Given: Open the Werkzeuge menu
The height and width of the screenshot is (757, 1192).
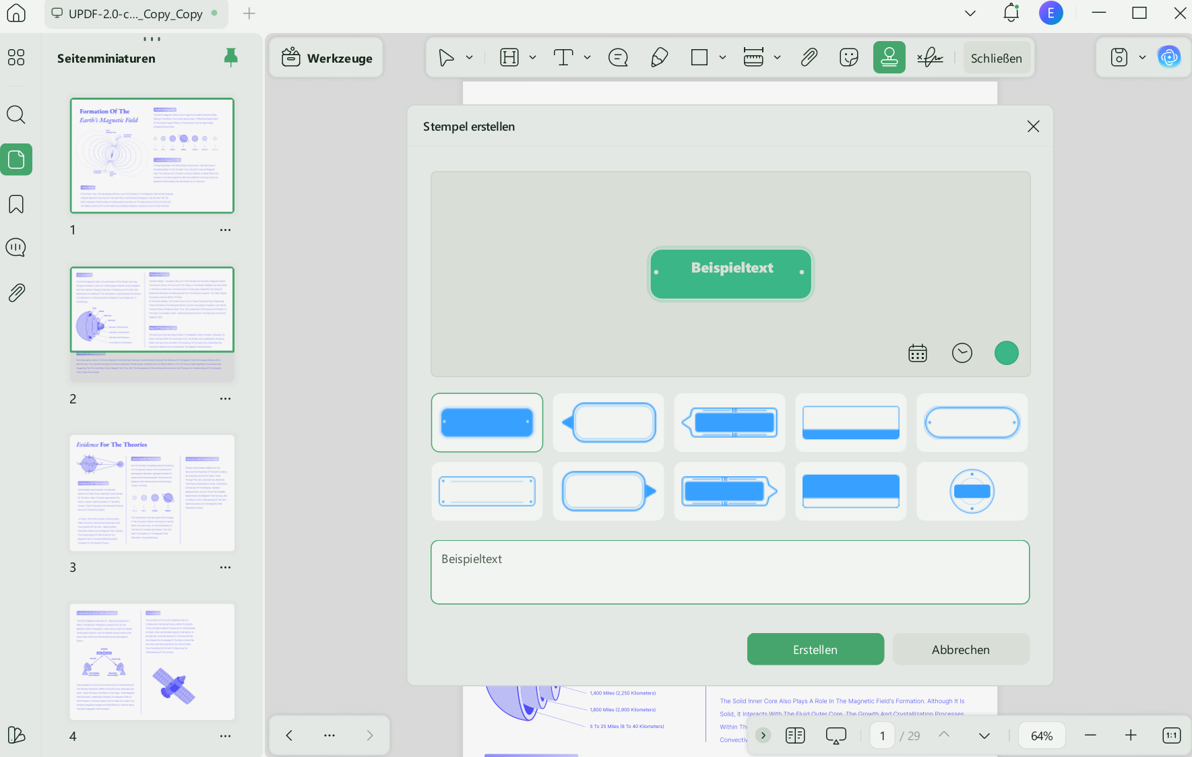Looking at the screenshot, I should pyautogui.click(x=327, y=58).
